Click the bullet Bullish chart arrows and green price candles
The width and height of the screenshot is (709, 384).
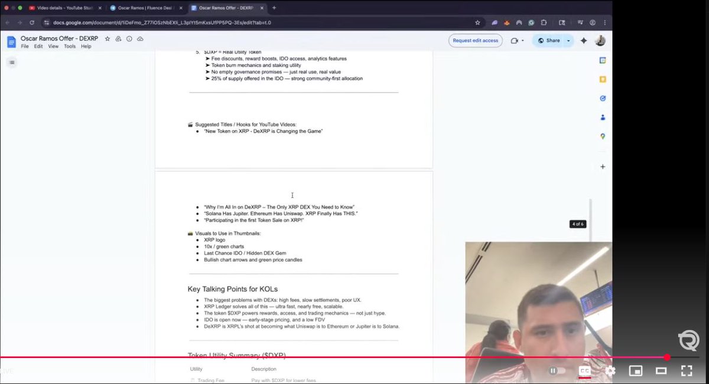tap(253, 260)
